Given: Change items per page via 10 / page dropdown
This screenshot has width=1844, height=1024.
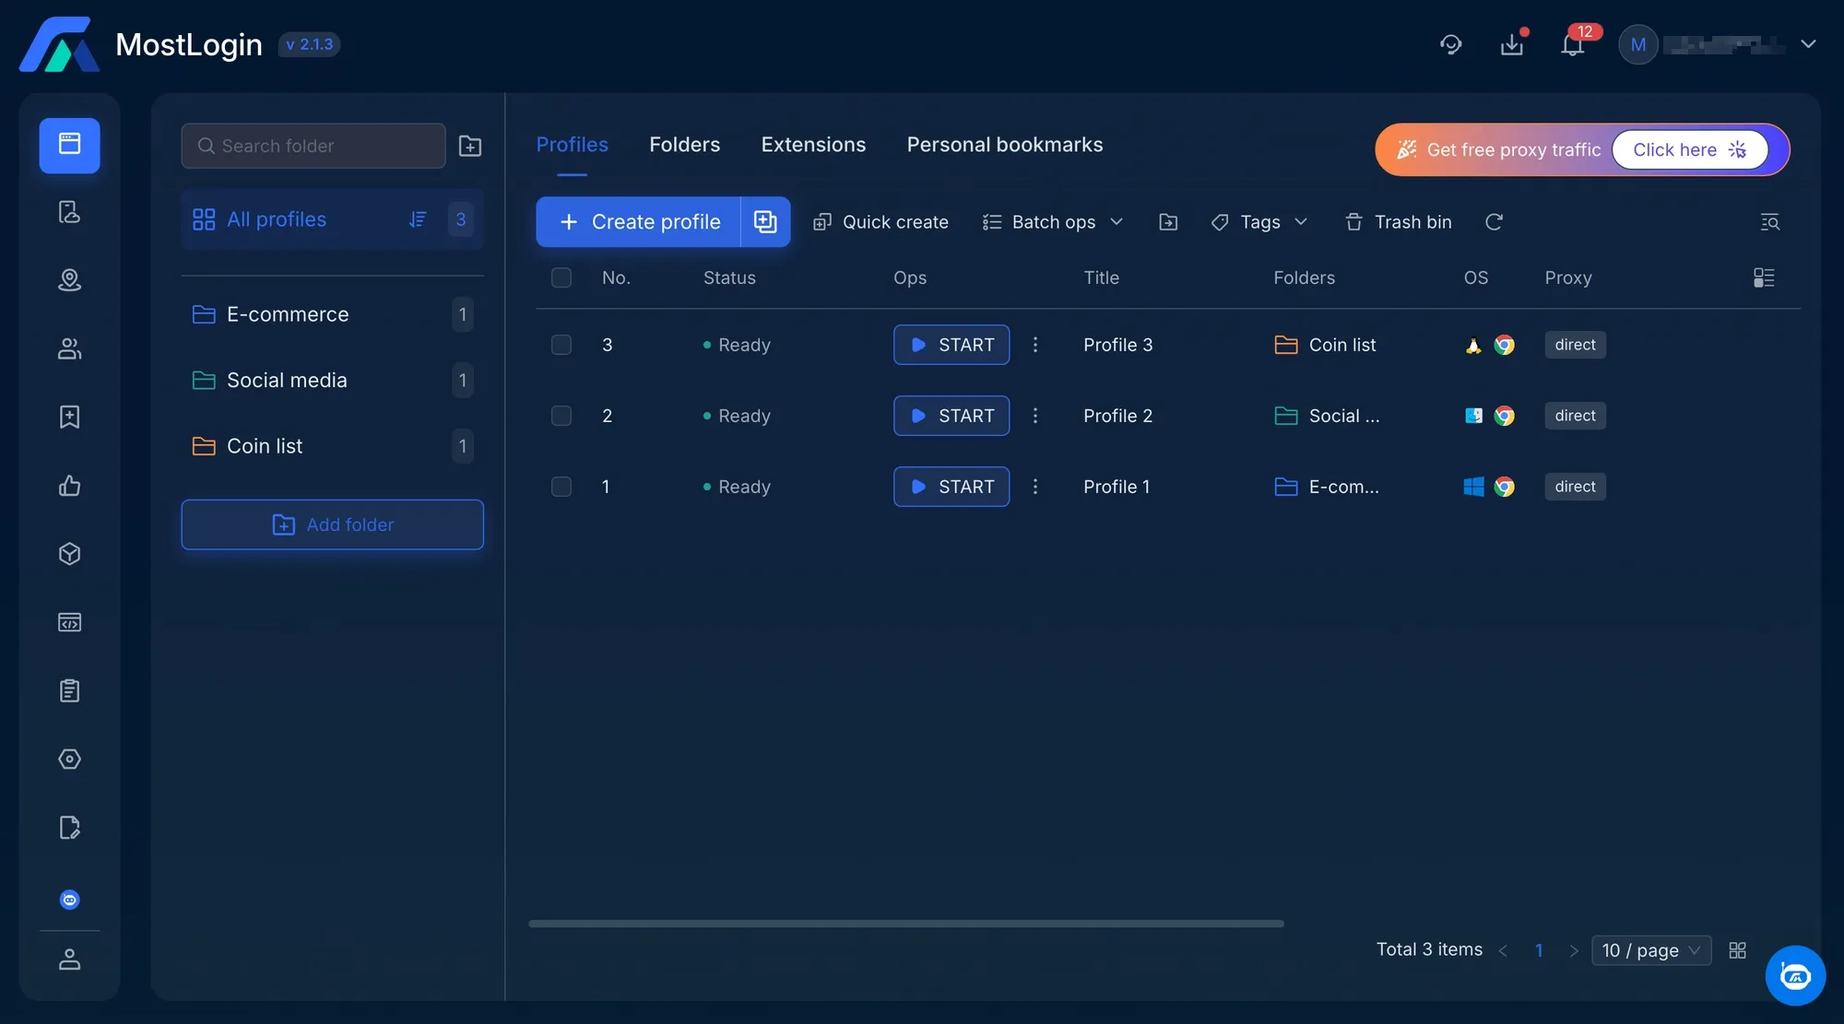Looking at the screenshot, I should click(x=1651, y=949).
